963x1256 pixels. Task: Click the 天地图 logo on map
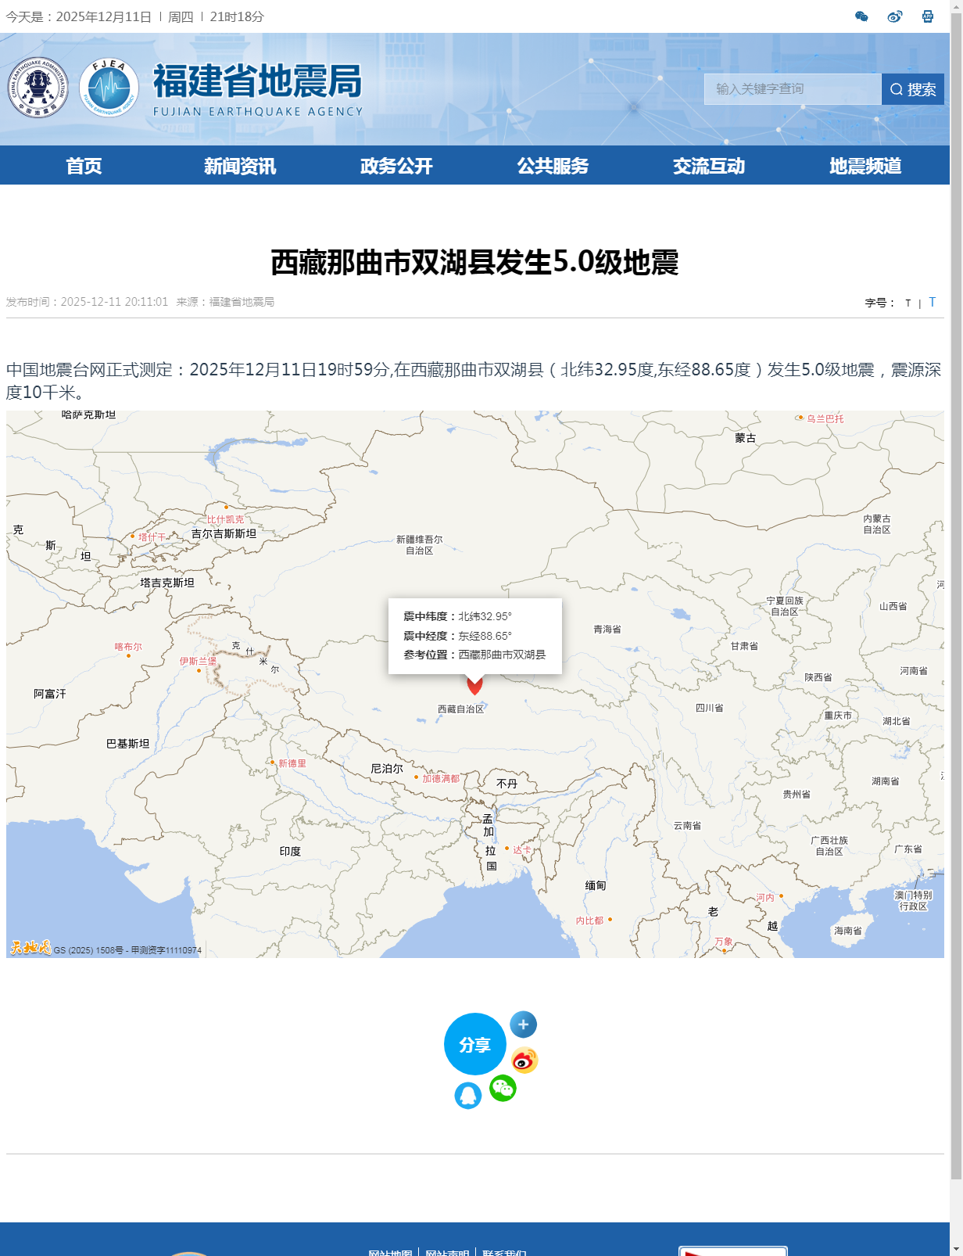(30, 948)
